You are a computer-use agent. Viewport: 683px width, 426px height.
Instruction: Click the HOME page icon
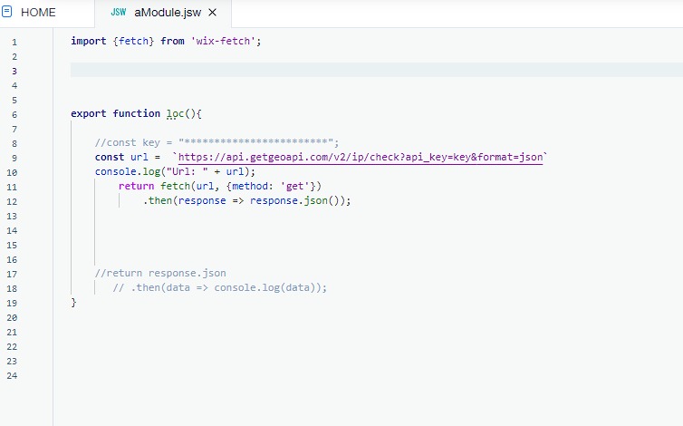tap(7, 12)
